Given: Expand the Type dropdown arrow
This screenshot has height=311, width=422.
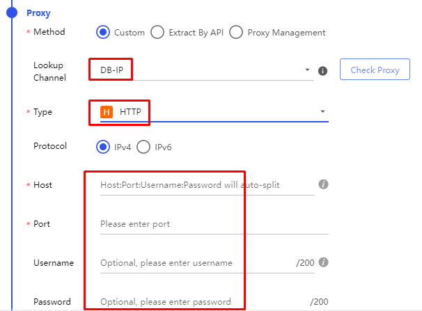Looking at the screenshot, I should pos(322,112).
